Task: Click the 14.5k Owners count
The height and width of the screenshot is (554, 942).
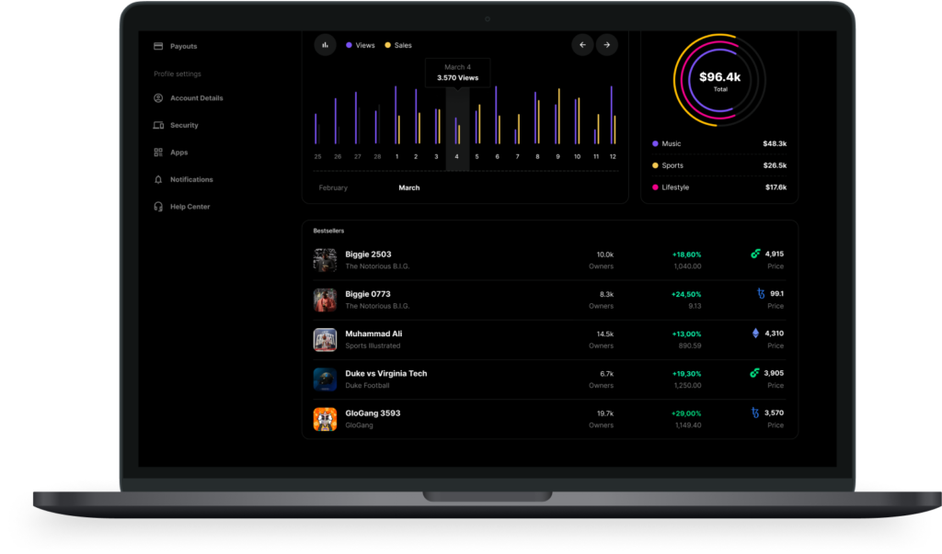Action: 605,334
